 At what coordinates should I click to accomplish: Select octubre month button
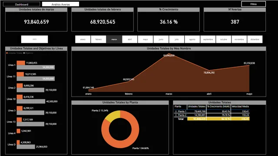click(x=223, y=39)
